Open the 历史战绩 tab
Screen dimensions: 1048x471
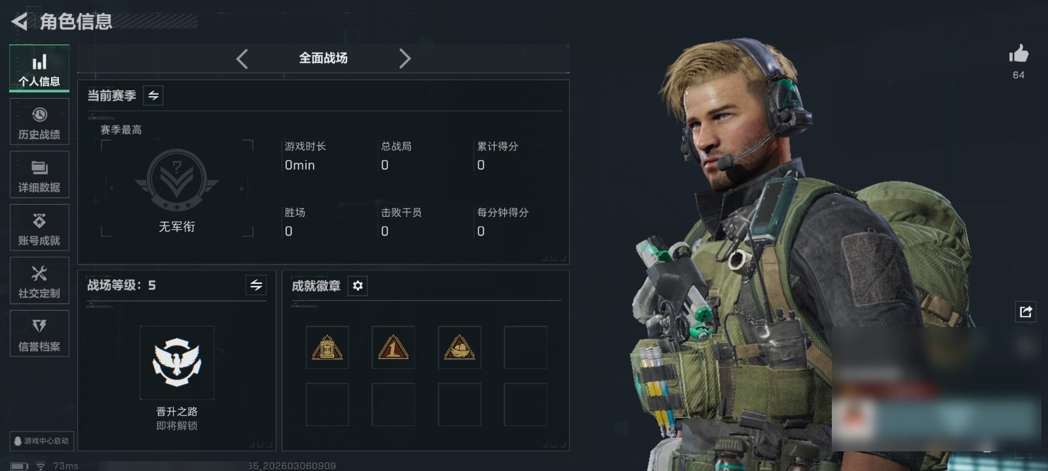coord(39,122)
